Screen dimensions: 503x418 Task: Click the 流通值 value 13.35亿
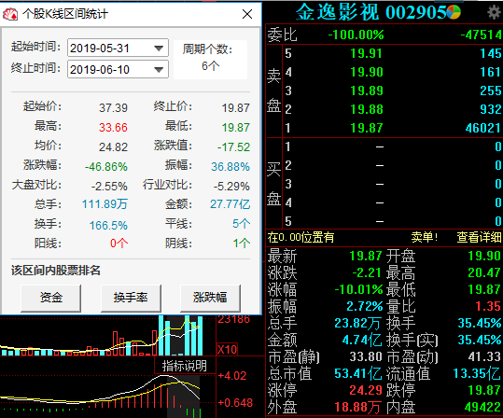(x=477, y=373)
